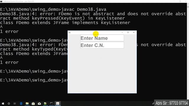Open Cortana search circle on taskbar

pos(9,103)
